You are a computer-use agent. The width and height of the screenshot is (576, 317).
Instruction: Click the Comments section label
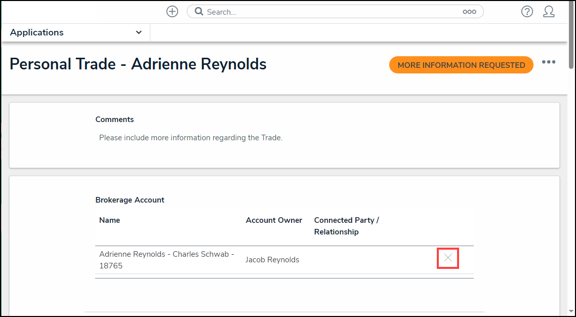click(x=114, y=120)
